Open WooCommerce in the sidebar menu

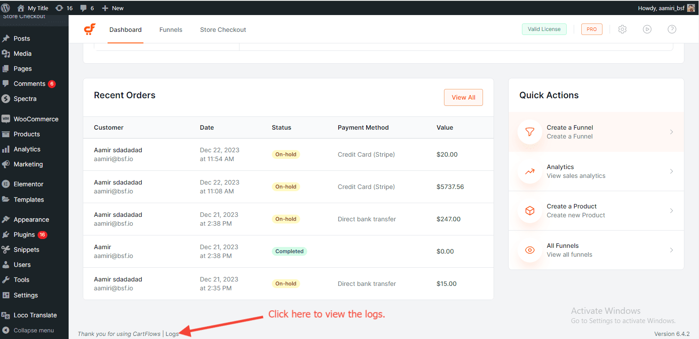[35, 119]
